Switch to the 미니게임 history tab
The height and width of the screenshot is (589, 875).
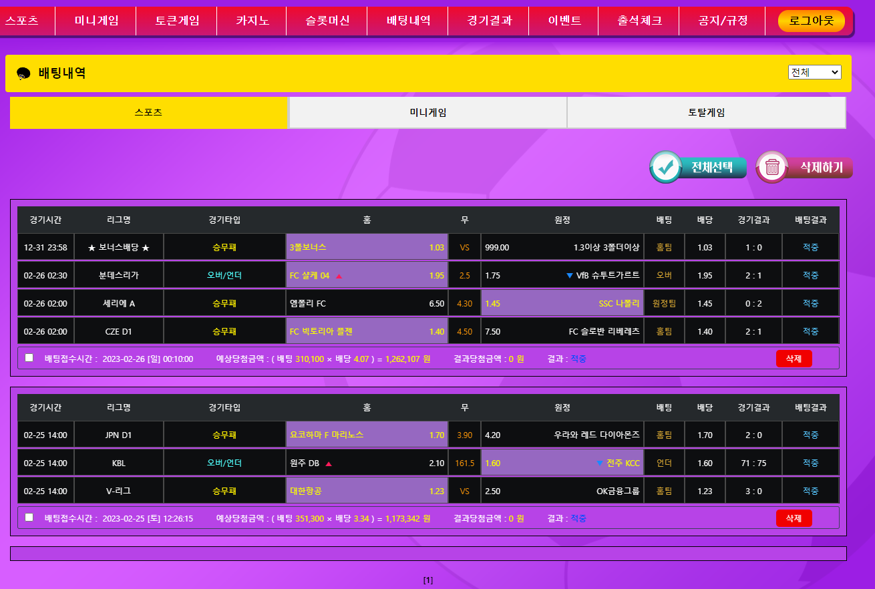pos(427,113)
